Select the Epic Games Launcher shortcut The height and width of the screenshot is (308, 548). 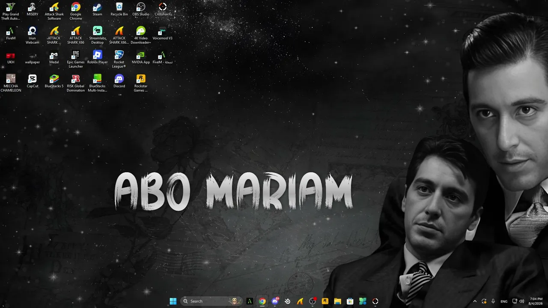[x=76, y=59]
